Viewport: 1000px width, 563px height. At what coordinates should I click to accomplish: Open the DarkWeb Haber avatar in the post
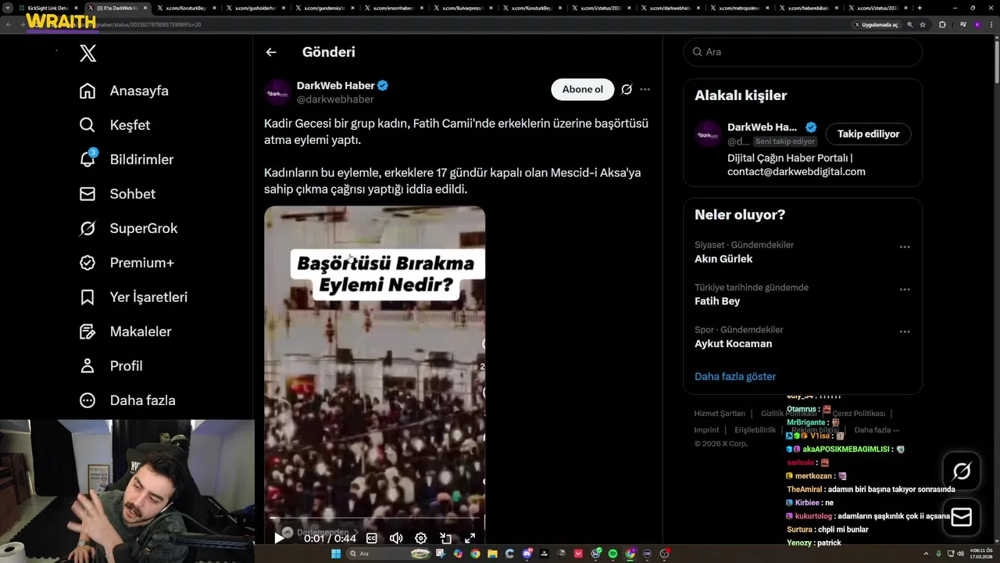[277, 92]
